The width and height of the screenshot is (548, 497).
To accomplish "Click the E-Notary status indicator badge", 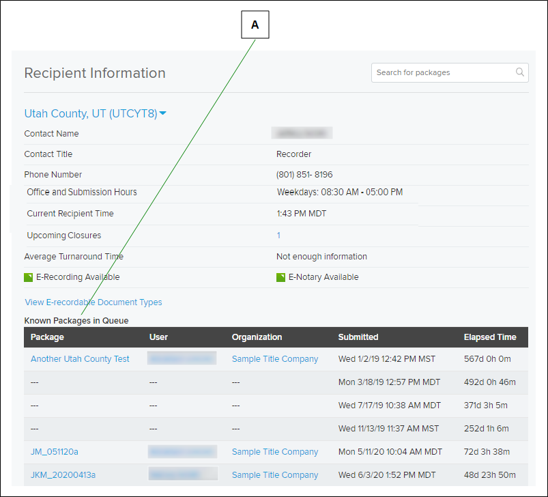I will (x=280, y=276).
